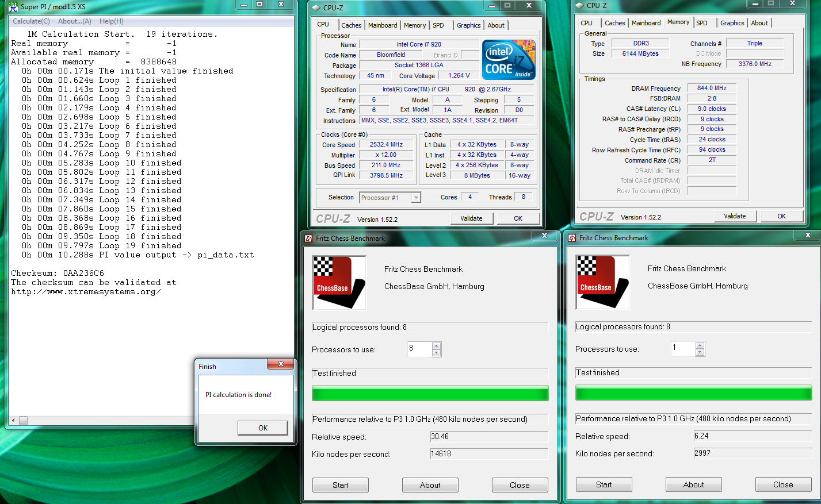Click processors field showing 1 in right Fritz
The width and height of the screenshot is (821, 504).
point(683,348)
